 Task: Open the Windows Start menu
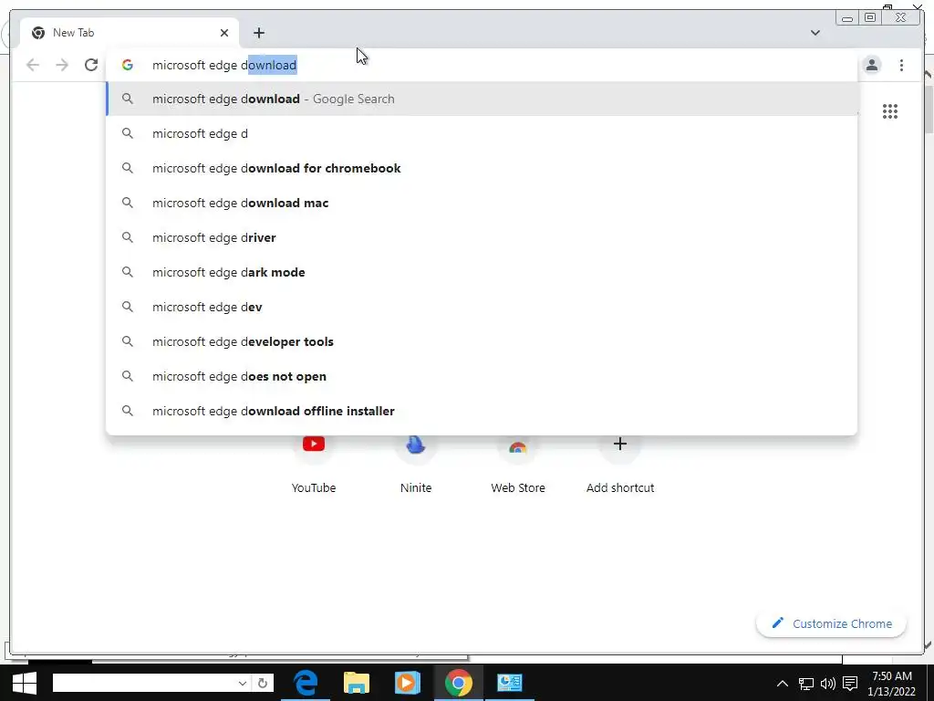(x=24, y=683)
